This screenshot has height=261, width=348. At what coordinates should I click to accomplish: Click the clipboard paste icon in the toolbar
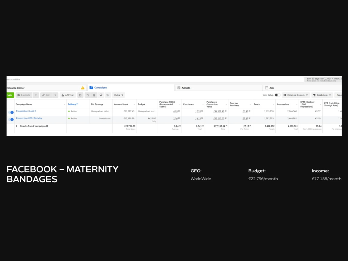[x=80, y=95]
